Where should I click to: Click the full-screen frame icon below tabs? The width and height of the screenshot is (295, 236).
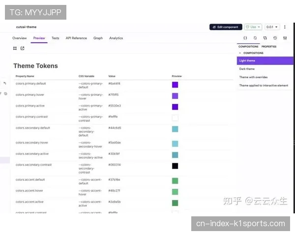(15, 48)
